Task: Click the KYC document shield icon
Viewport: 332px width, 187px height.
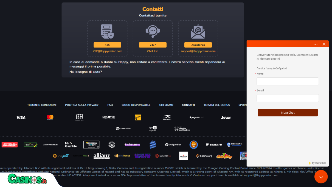Action: click(107, 32)
